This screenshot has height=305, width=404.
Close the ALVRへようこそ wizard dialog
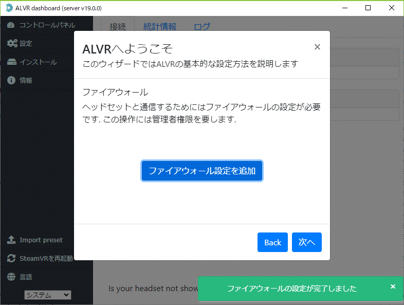coord(317,47)
